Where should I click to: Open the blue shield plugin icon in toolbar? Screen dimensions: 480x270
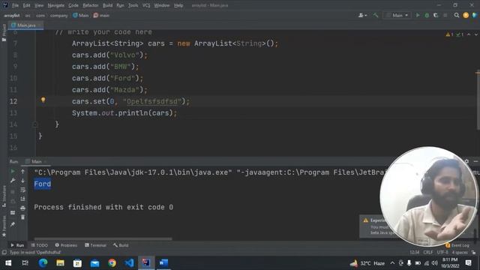click(x=475, y=15)
